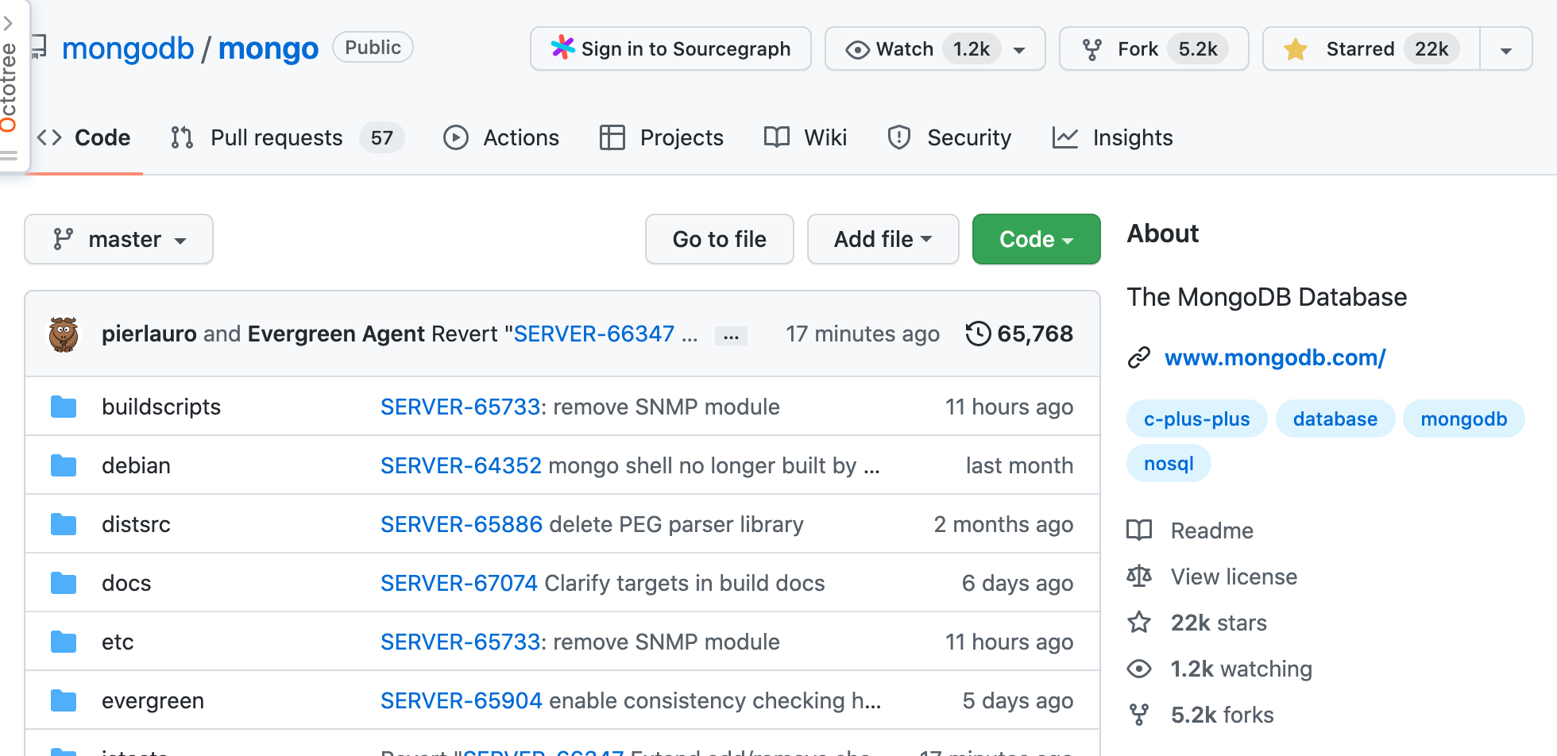Expand the truncated commit message ellipsis
The height and width of the screenshot is (756, 1557).
click(x=731, y=336)
